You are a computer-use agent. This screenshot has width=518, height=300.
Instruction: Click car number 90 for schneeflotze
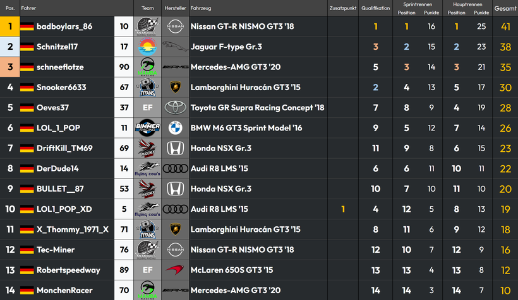pos(124,67)
